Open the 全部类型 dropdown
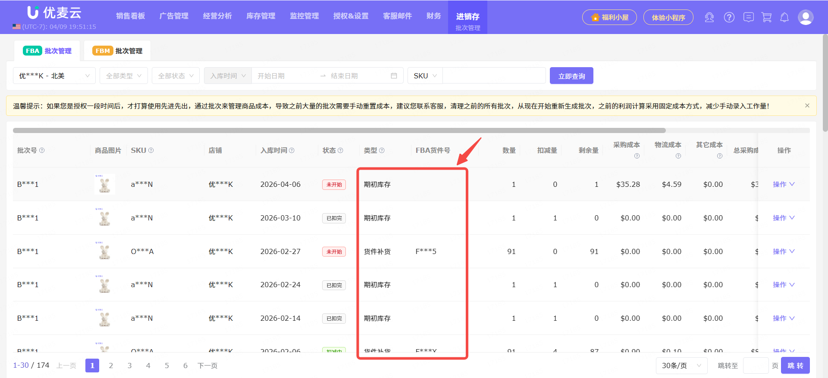 [x=123, y=76]
